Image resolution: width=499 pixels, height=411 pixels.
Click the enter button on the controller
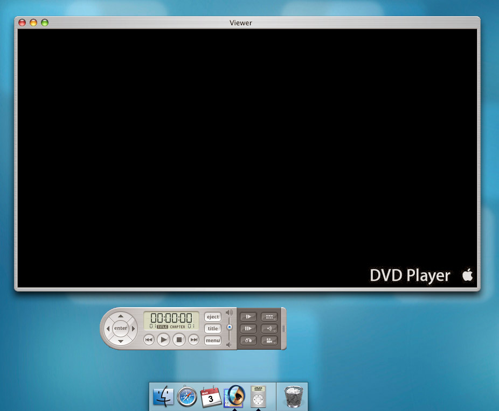coord(121,328)
